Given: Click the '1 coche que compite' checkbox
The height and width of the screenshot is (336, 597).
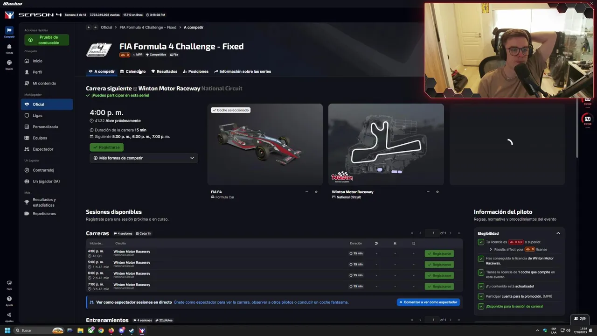Looking at the screenshot, I should [481, 272].
